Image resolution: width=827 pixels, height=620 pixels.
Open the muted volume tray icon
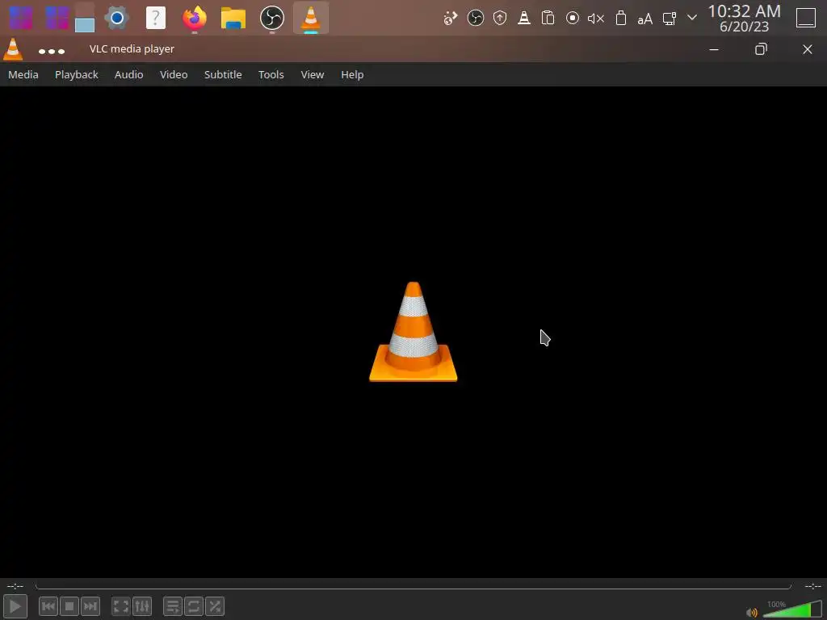596,19
